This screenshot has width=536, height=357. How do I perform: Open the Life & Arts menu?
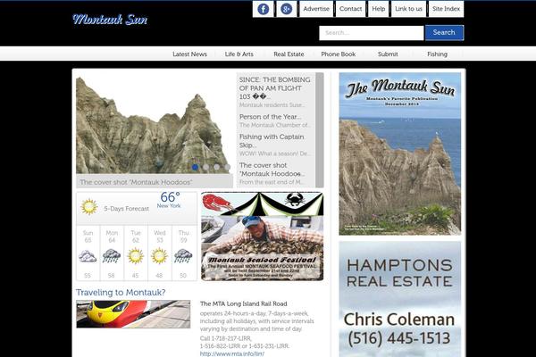pos(239,54)
